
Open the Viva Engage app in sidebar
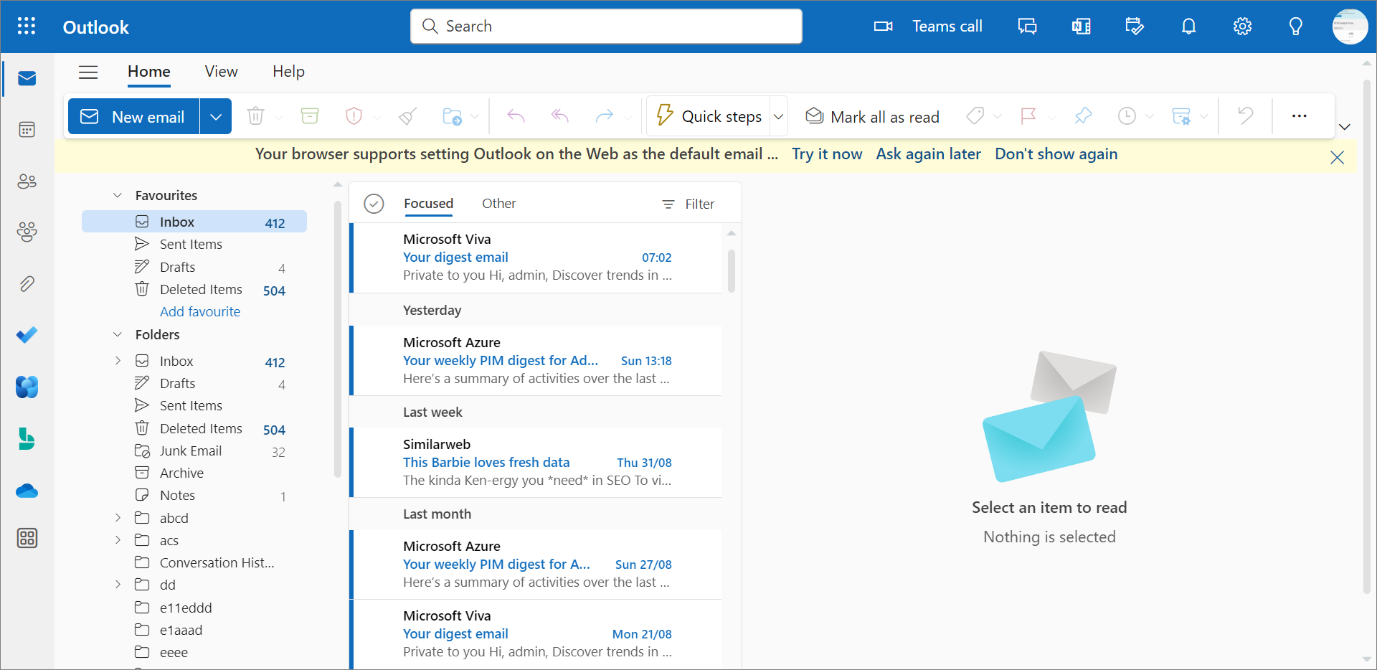tap(27, 387)
